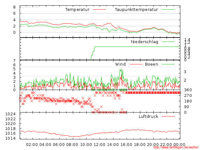This screenshot has height=150, width=200.
Task: Click the 1022 pressure axis value
Action: [x=10, y=119]
